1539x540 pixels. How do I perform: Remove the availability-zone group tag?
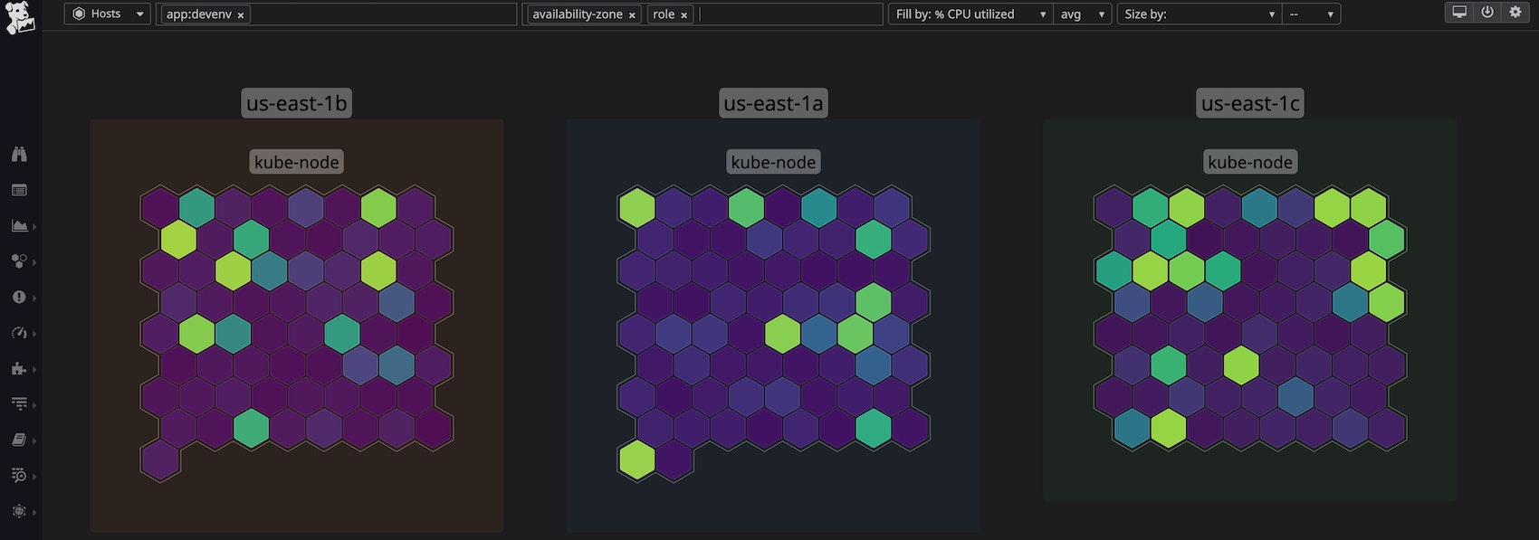(632, 15)
